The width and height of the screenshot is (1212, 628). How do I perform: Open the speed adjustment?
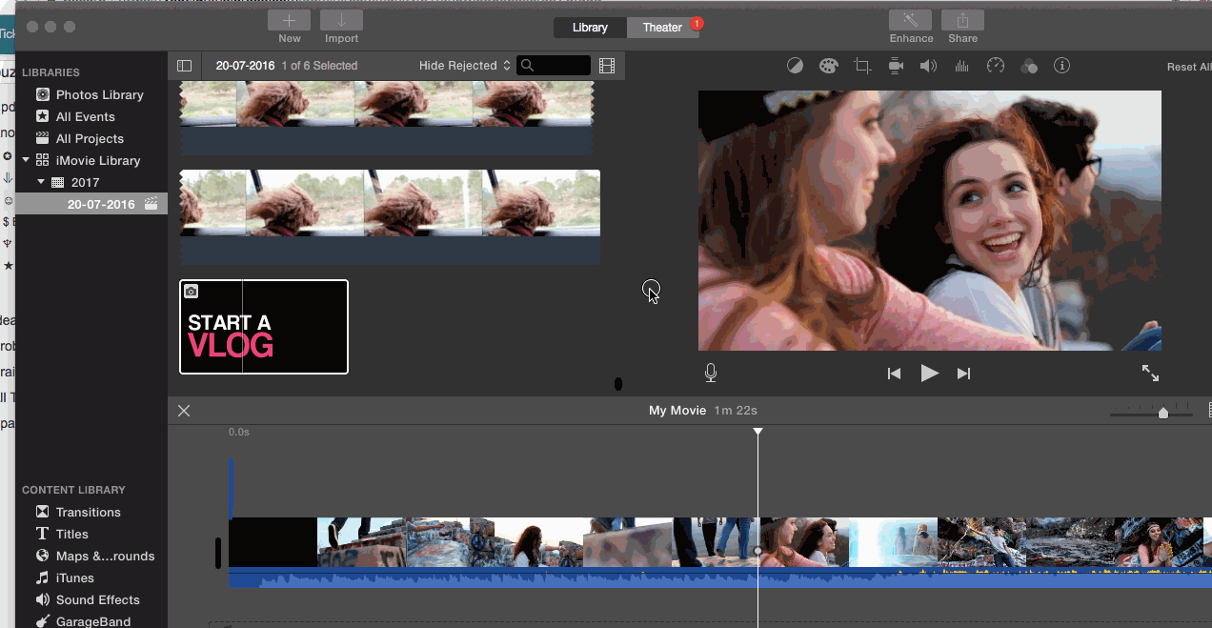(x=996, y=66)
